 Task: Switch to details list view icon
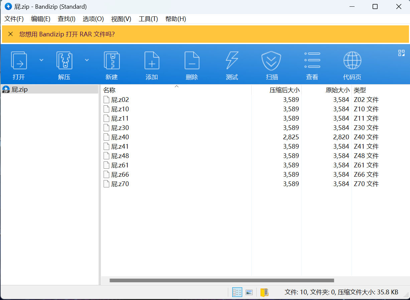pyautogui.click(x=237, y=292)
